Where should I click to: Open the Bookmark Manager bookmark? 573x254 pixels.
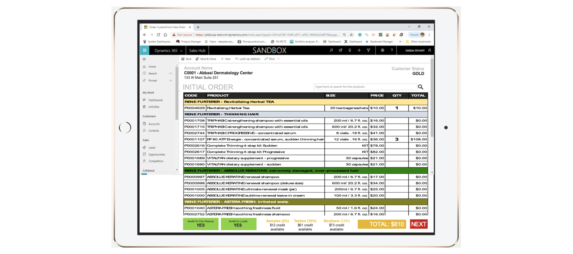coord(379,42)
